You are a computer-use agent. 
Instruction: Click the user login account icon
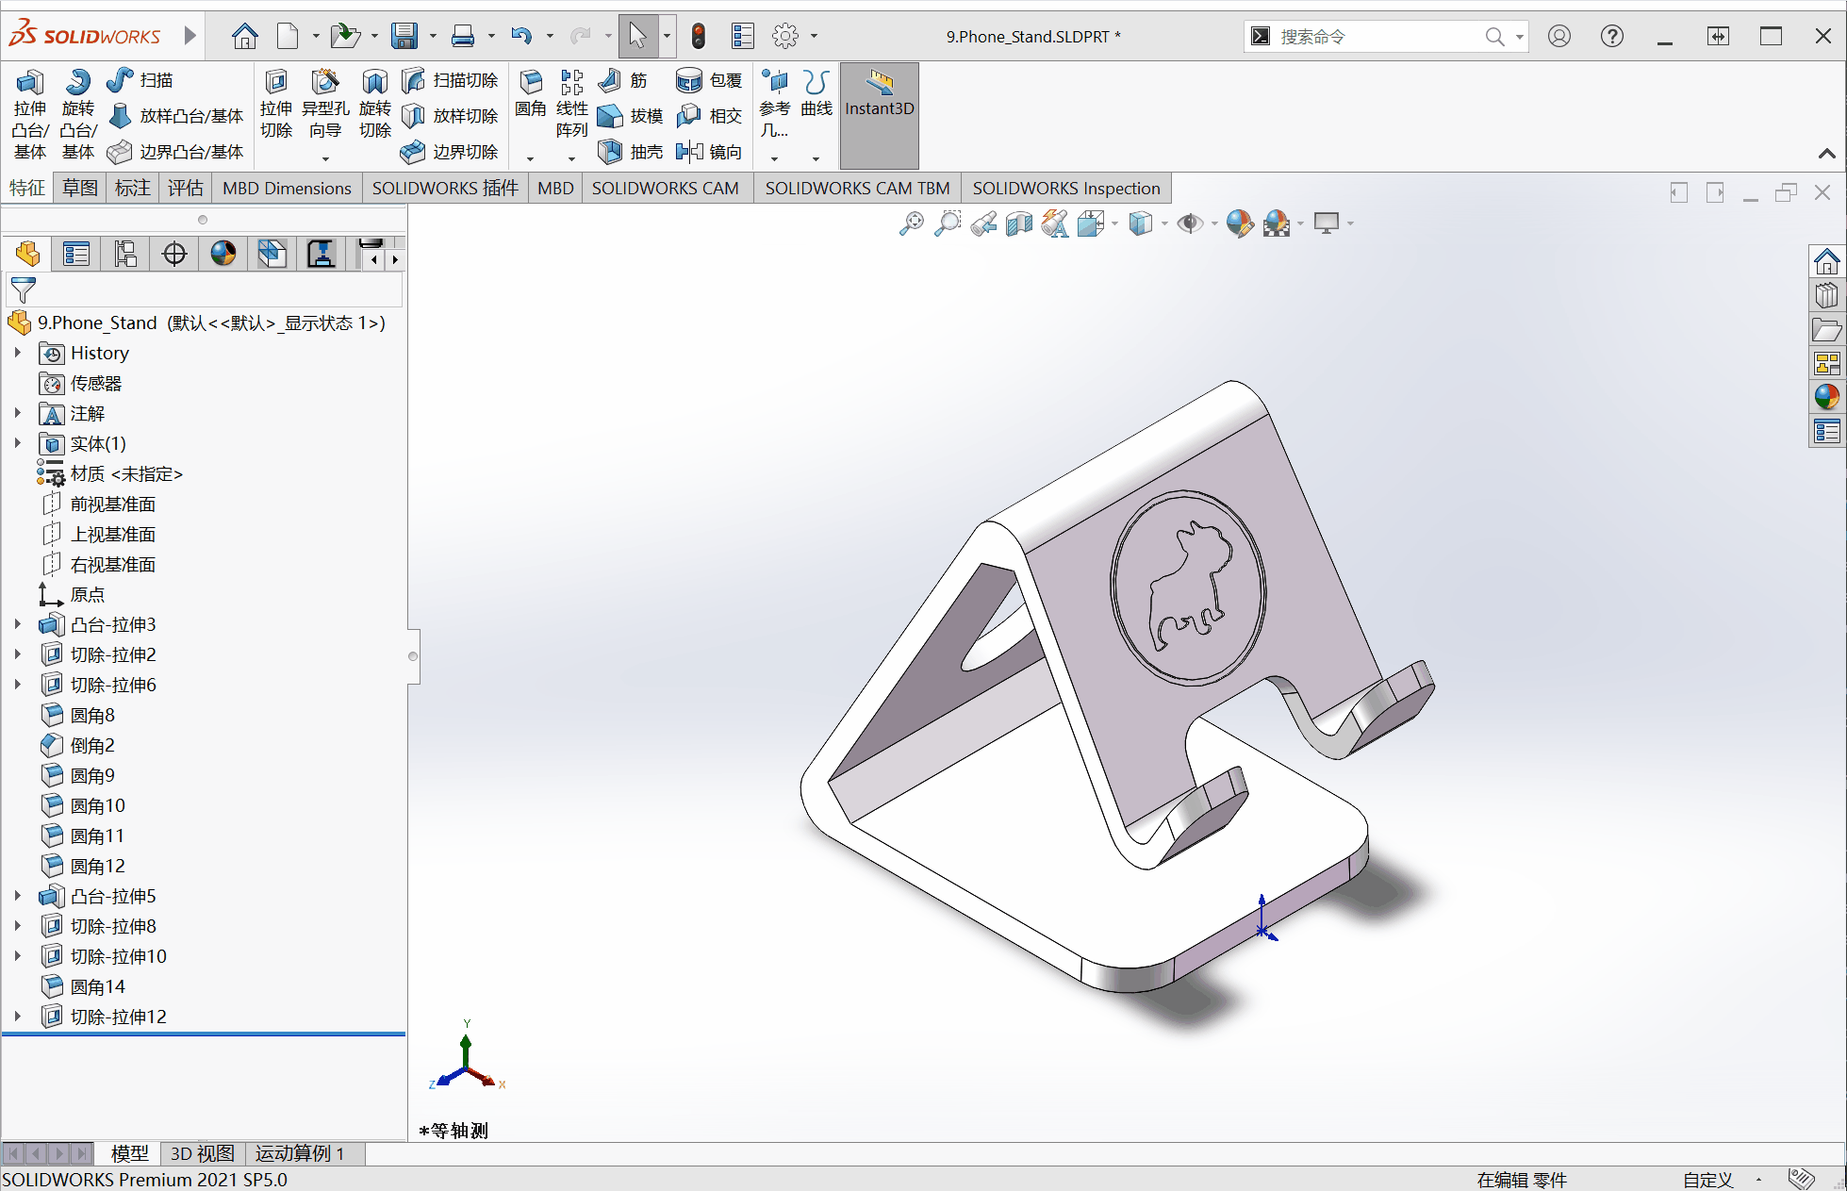(x=1559, y=37)
